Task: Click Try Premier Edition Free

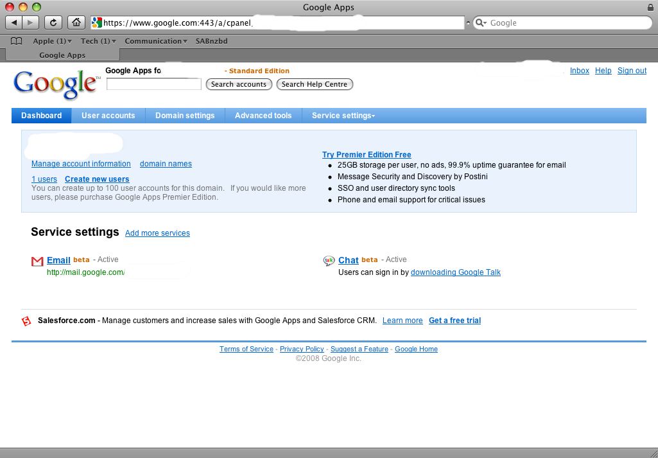Action: (x=367, y=154)
